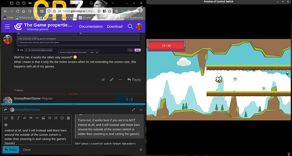
Task: Click the GDevelop logo
Action: 19,27
